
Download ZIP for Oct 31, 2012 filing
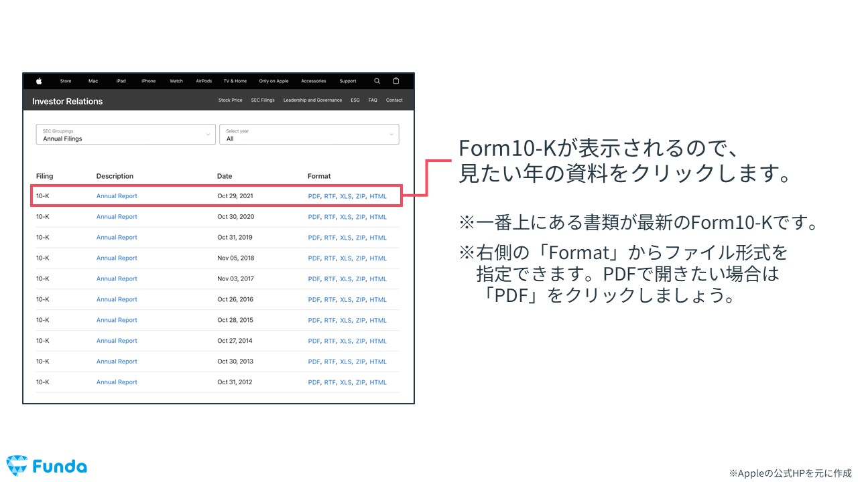tap(361, 382)
